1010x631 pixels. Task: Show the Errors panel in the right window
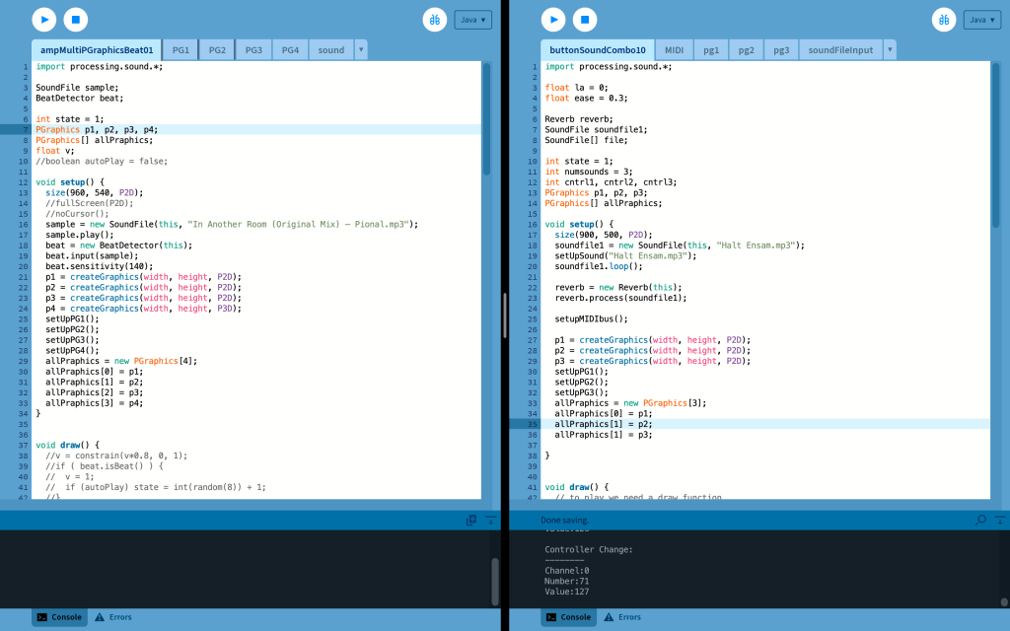[x=621, y=617]
